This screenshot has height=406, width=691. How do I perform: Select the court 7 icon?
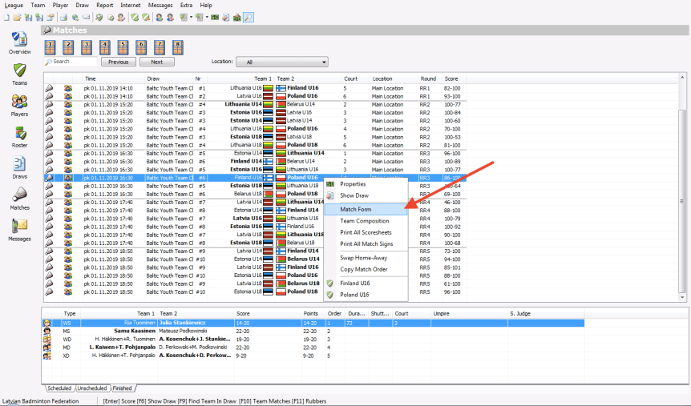click(160, 47)
